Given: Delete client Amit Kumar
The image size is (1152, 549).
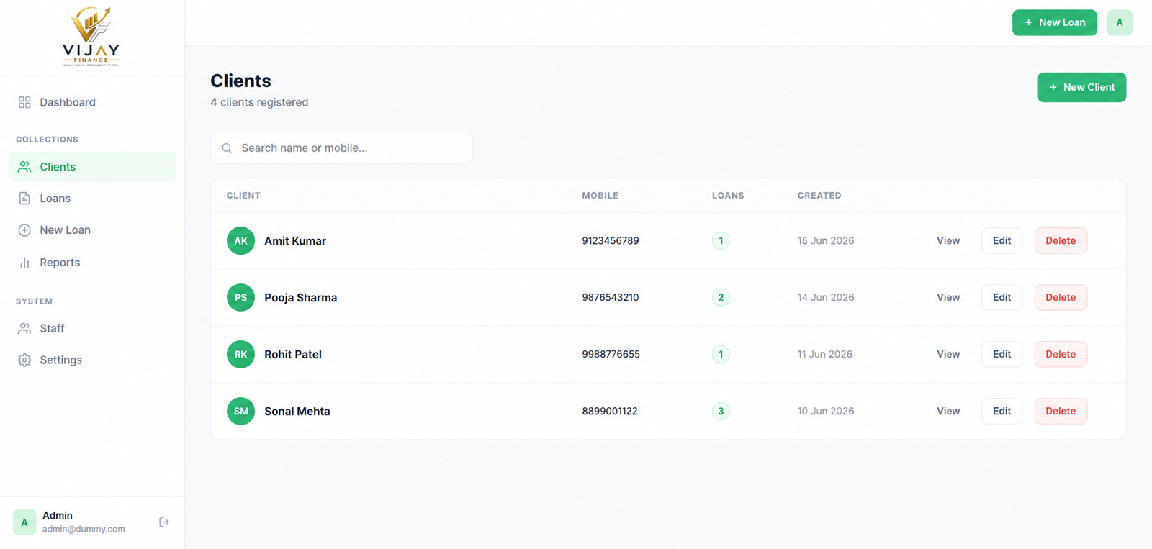Looking at the screenshot, I should point(1061,240).
